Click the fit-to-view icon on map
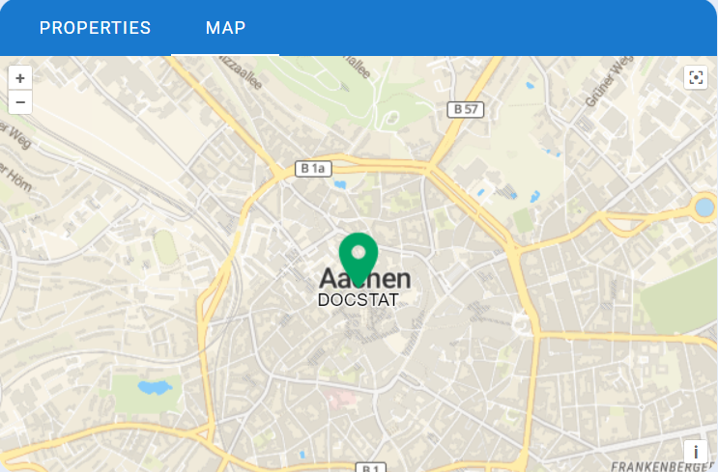The width and height of the screenshot is (718, 472). [696, 77]
